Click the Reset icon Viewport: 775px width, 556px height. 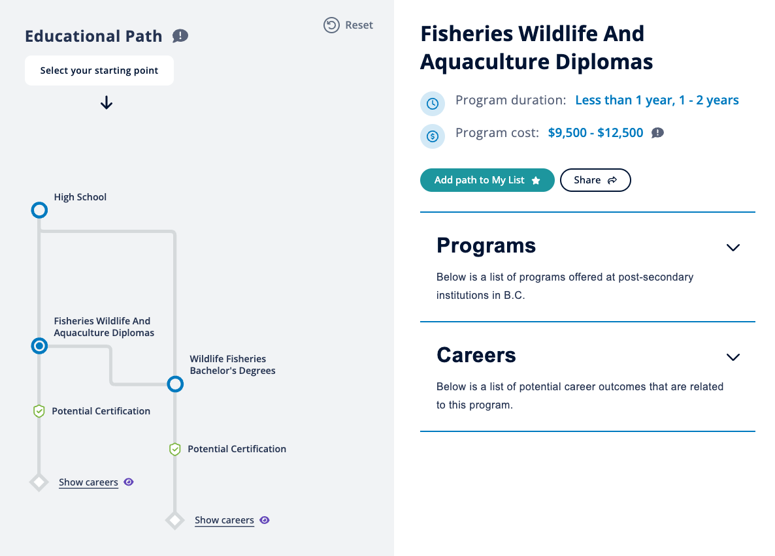click(330, 25)
